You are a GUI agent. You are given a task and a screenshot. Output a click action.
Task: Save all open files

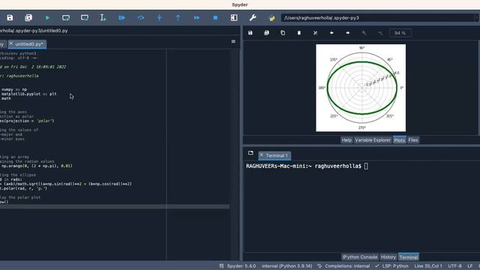tap(28, 18)
